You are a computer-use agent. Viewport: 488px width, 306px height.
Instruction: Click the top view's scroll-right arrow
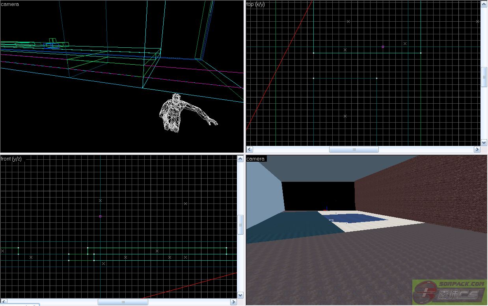[477, 149]
